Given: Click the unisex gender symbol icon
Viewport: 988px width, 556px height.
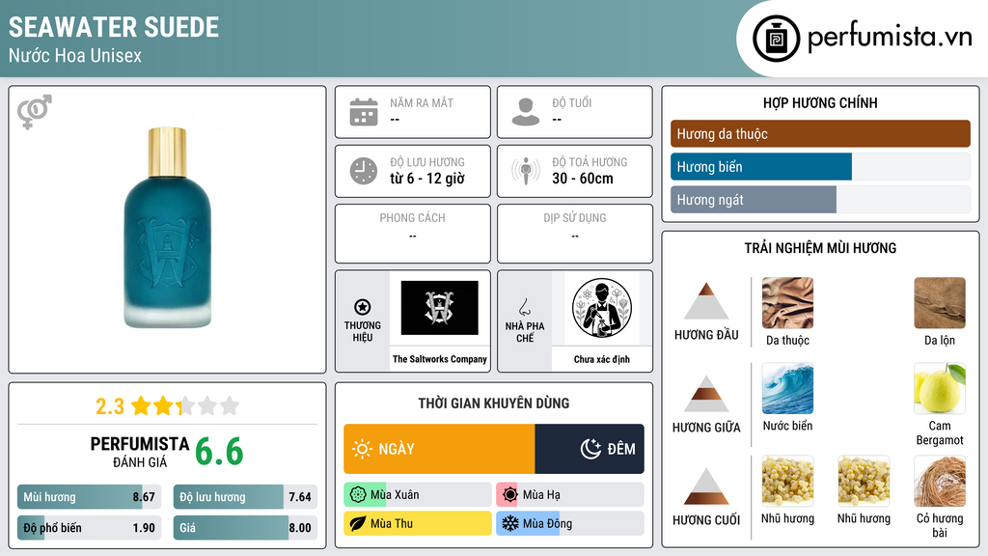Looking at the screenshot, I should pyautogui.click(x=35, y=112).
